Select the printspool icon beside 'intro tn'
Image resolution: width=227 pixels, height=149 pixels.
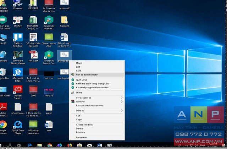coord(64,74)
